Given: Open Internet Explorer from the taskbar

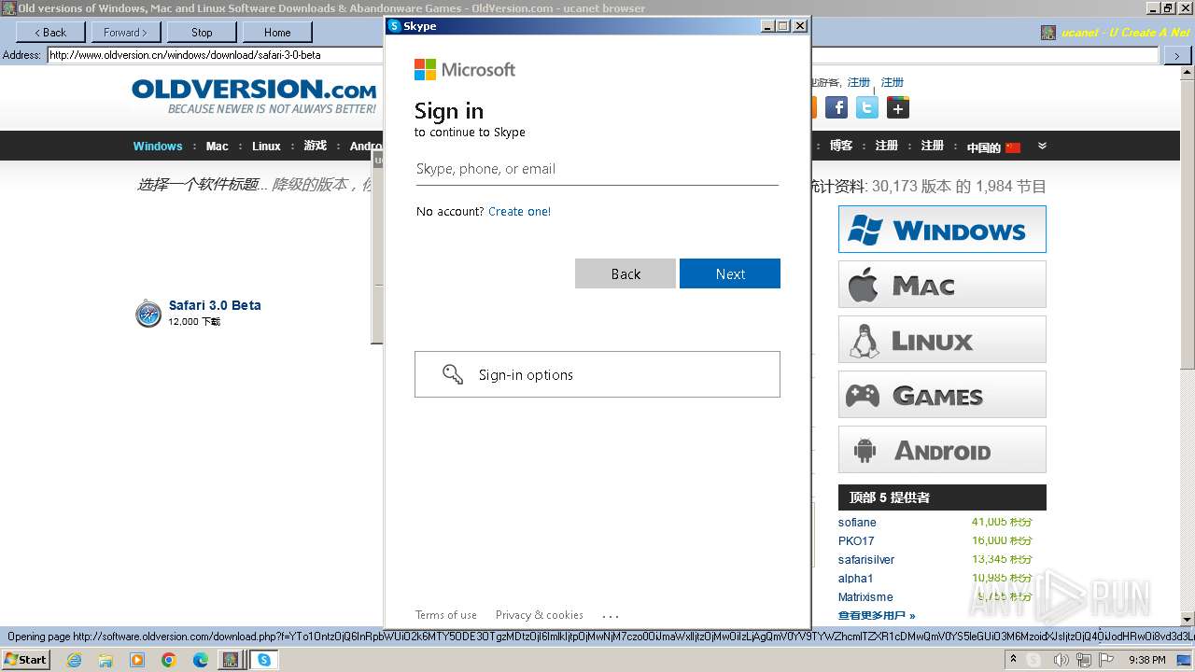Looking at the screenshot, I should [x=74, y=660].
